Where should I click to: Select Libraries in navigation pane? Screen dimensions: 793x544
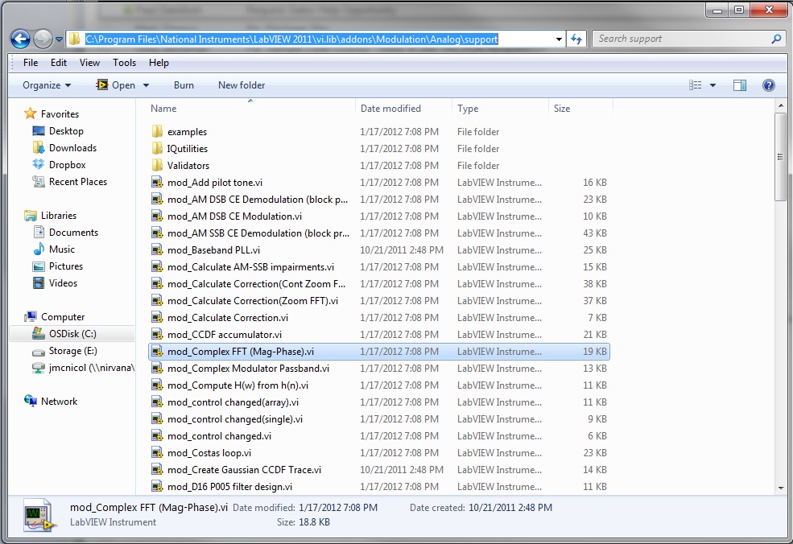(59, 216)
